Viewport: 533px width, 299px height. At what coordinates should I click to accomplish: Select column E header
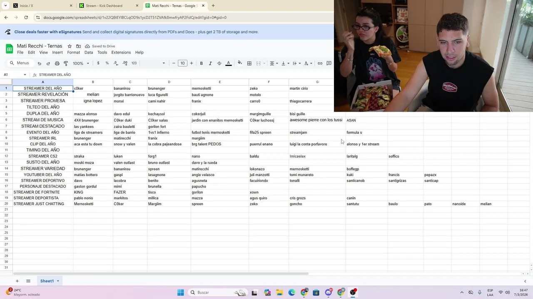coord(220,82)
